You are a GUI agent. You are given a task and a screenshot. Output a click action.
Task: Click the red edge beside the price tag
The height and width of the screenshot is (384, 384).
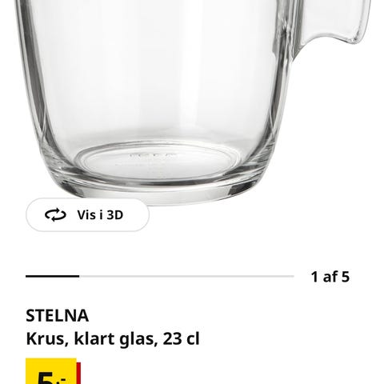pos(78,374)
